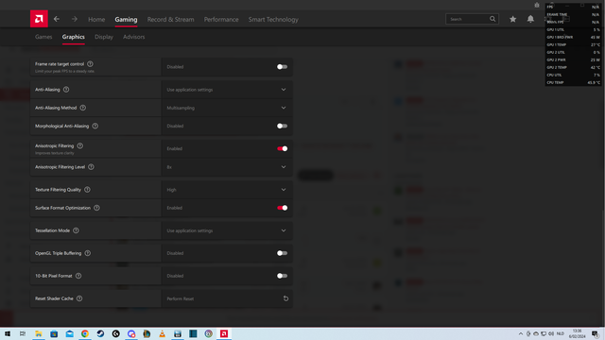The height and width of the screenshot is (340, 605).
Task: Open Anisotropic Filtering Level dropdown
Action: (227, 167)
